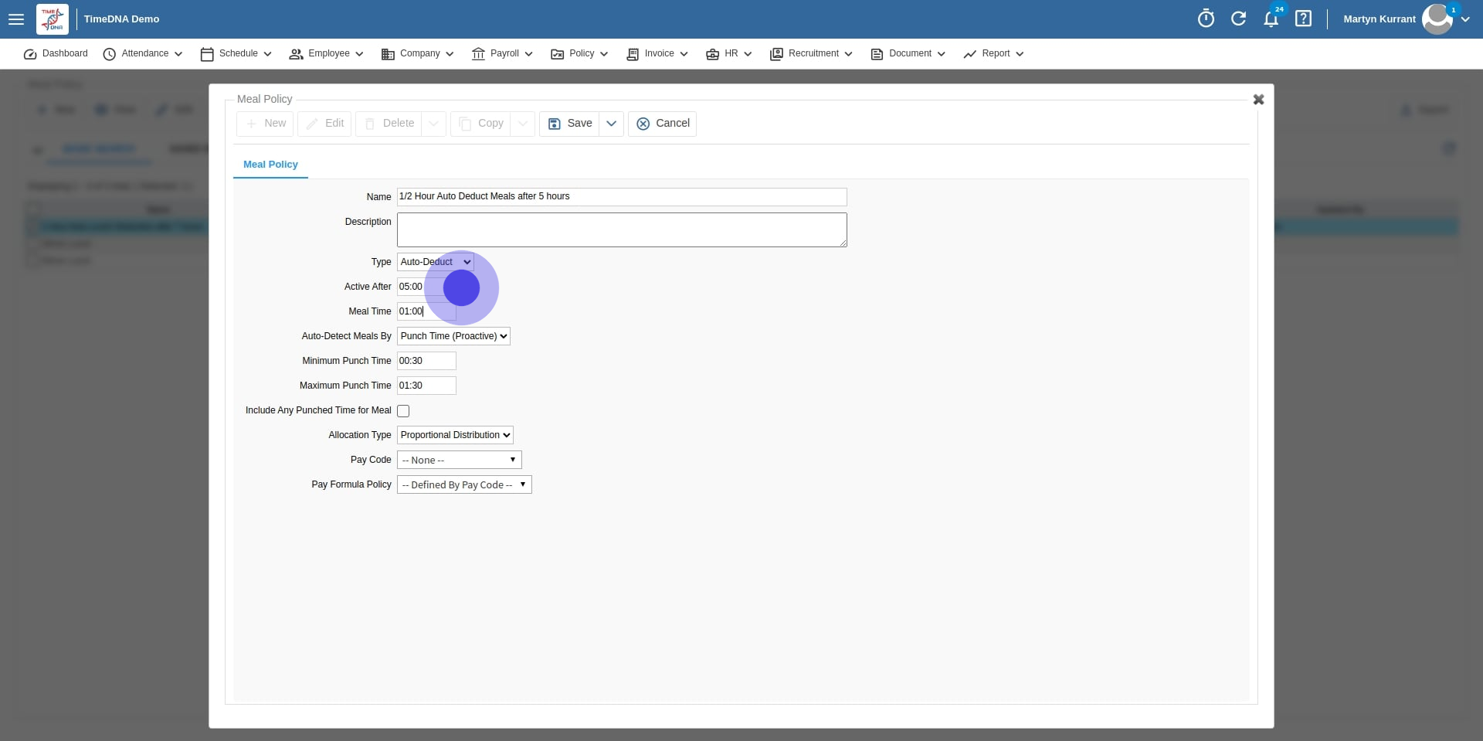Image resolution: width=1483 pixels, height=741 pixels.
Task: Click into the Name field
Action: click(622, 197)
